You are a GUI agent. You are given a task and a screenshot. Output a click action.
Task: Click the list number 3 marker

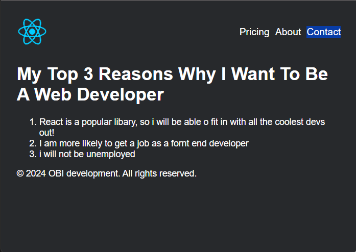coord(33,154)
